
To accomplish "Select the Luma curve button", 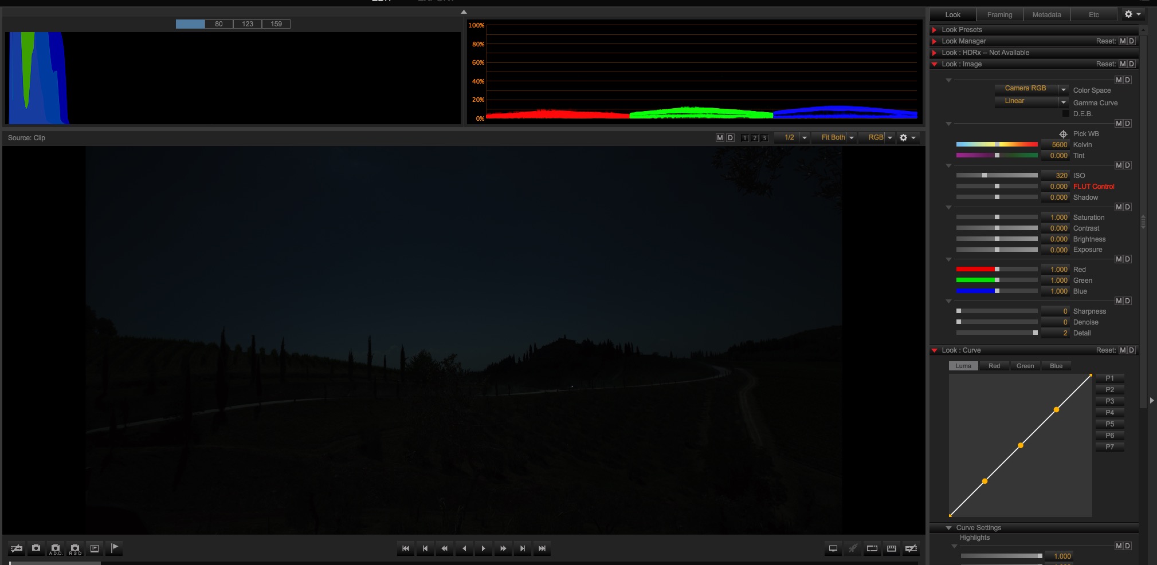I will coord(963,366).
